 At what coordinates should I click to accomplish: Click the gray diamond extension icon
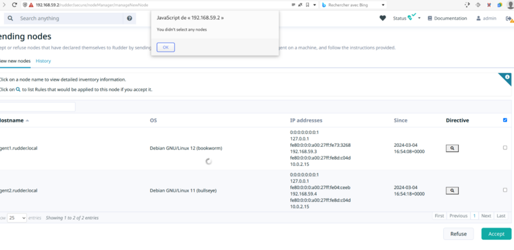click(x=477, y=5)
